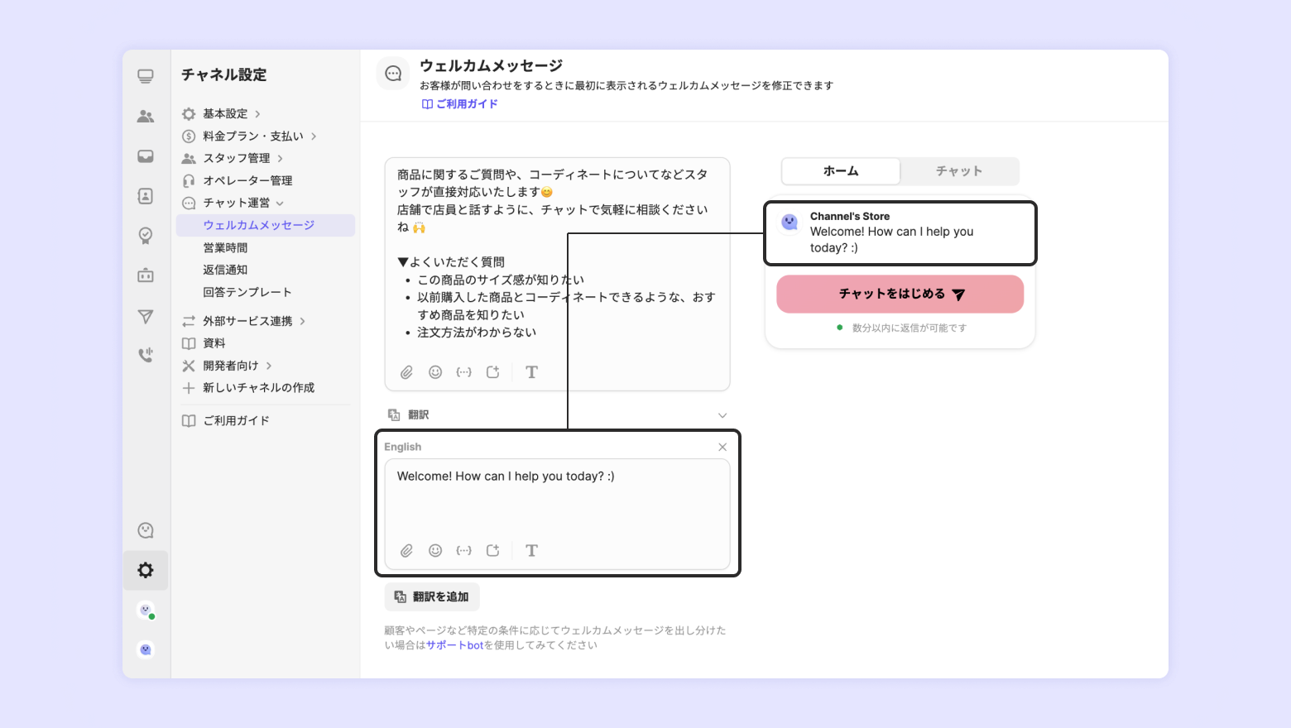
Task: Attach a file in the English translation editor
Action: [x=406, y=550]
